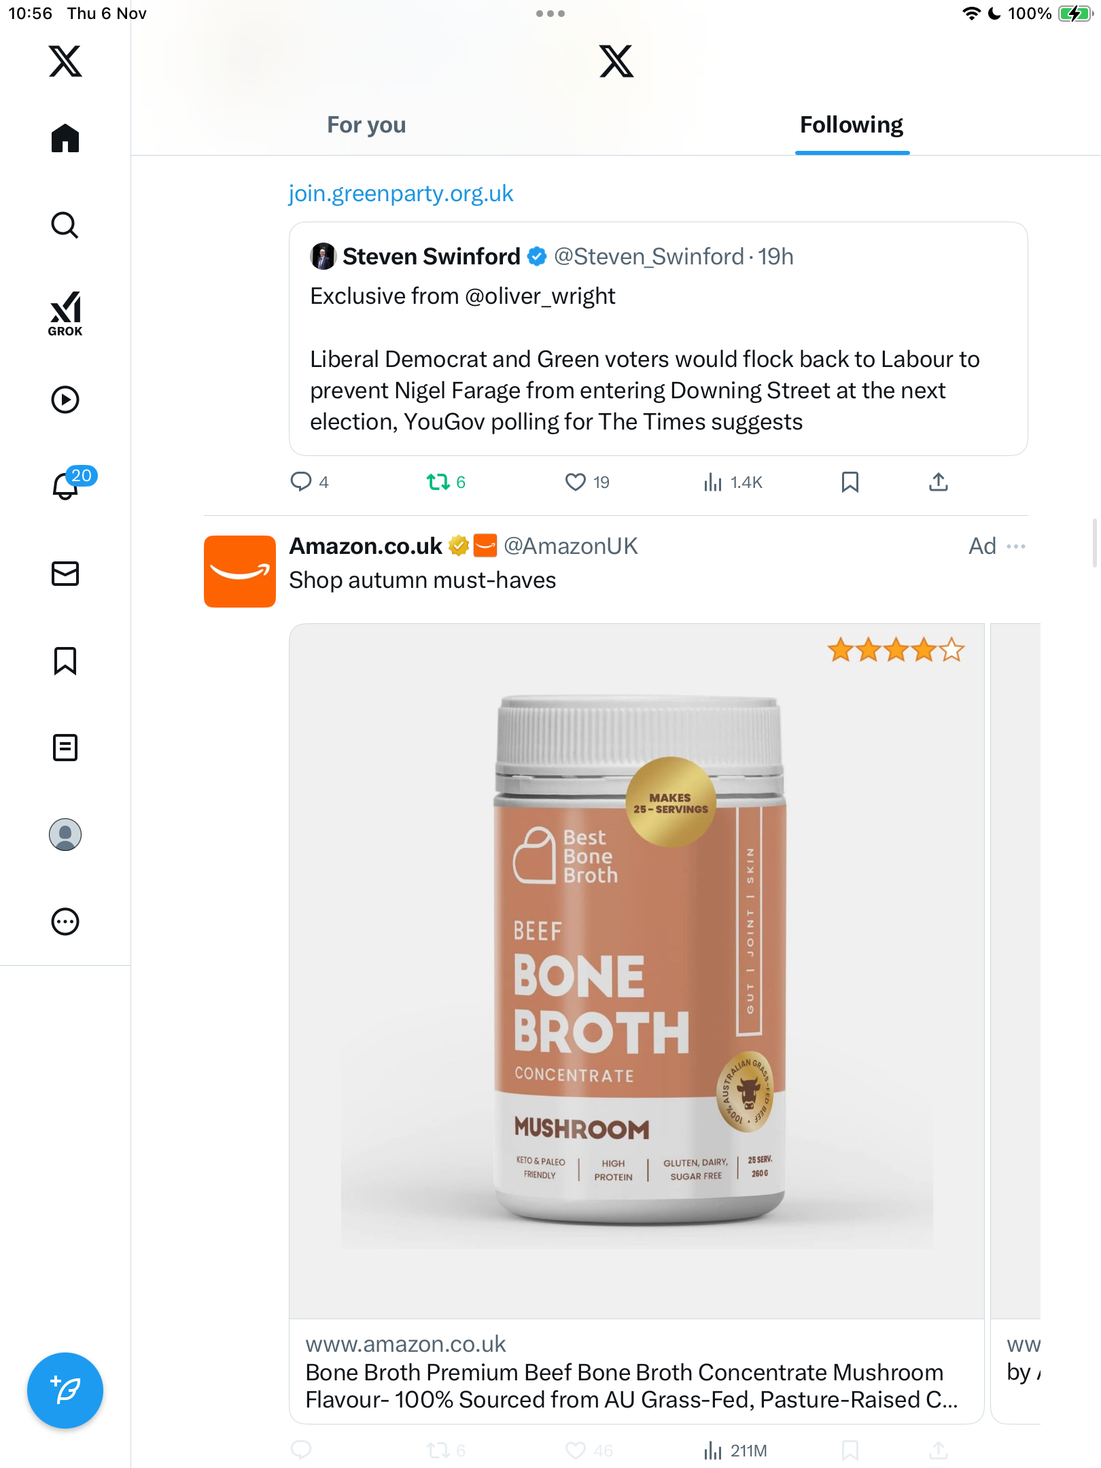Undo the repost with 6 reposts

click(x=438, y=482)
